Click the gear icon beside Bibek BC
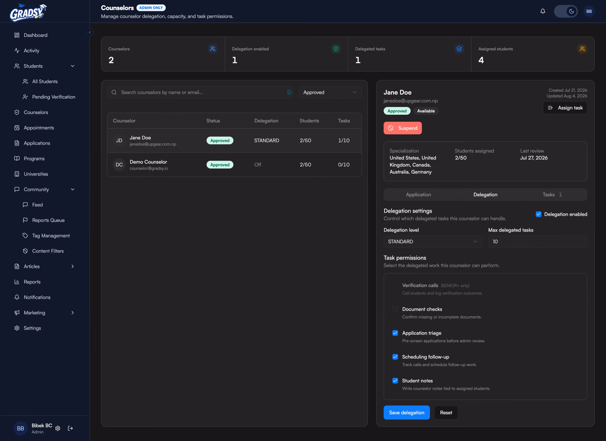This screenshot has width=606, height=441. coord(58,428)
